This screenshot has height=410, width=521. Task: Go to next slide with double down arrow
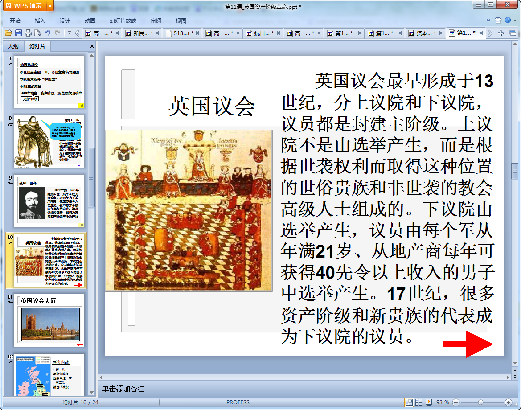coord(515,377)
